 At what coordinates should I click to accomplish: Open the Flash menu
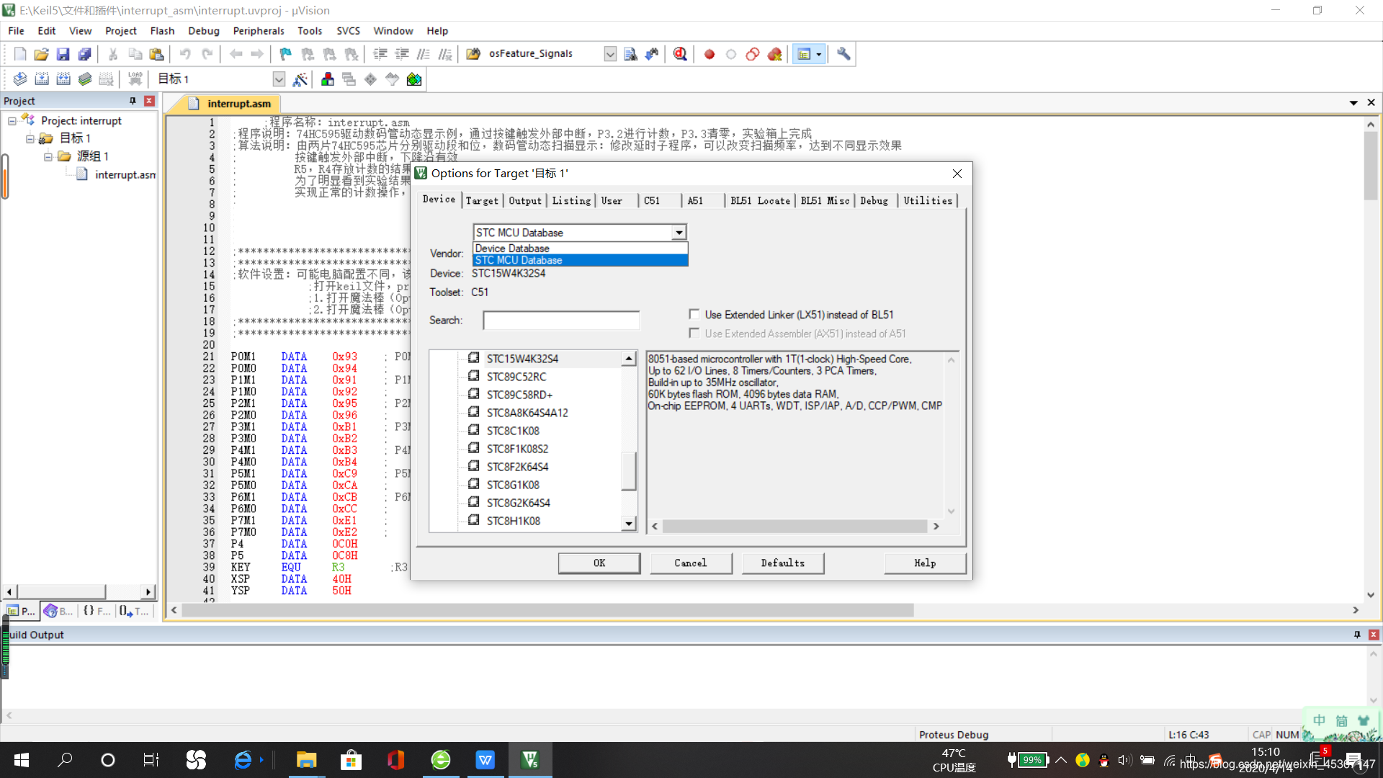click(x=162, y=31)
